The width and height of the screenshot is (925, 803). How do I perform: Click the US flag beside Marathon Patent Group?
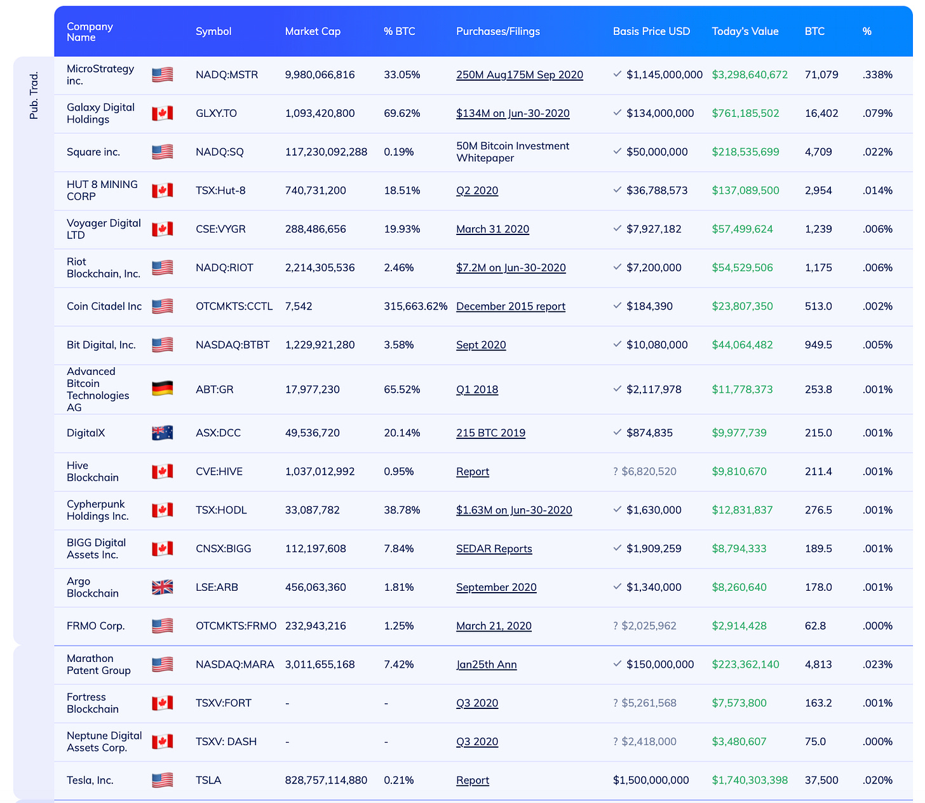[162, 665]
